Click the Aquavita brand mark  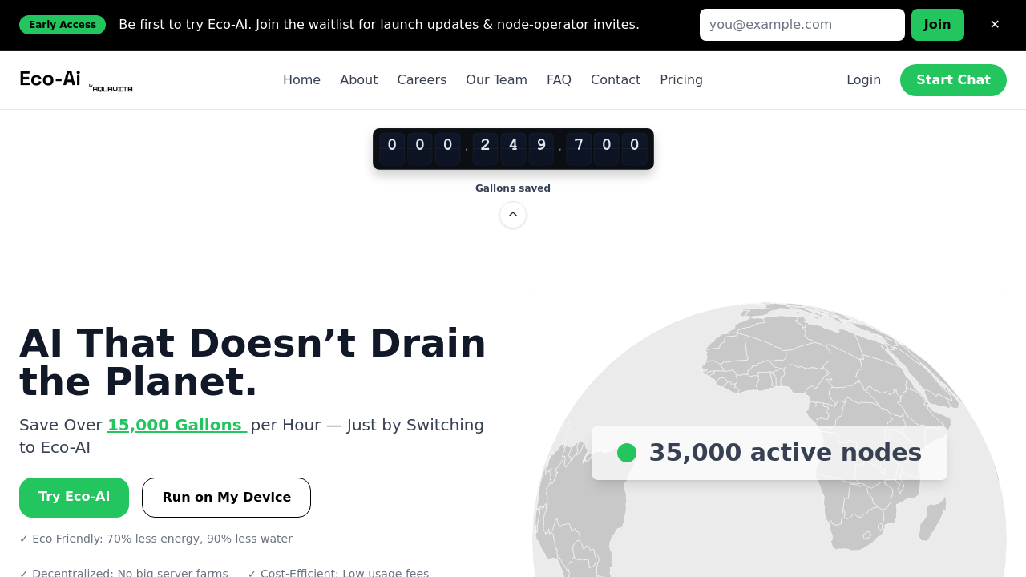point(111,88)
